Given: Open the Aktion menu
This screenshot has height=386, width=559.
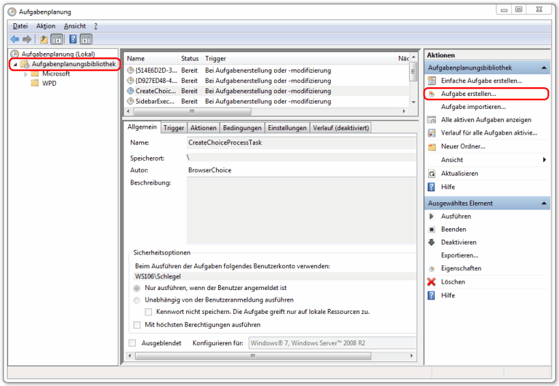Looking at the screenshot, I should click(46, 26).
